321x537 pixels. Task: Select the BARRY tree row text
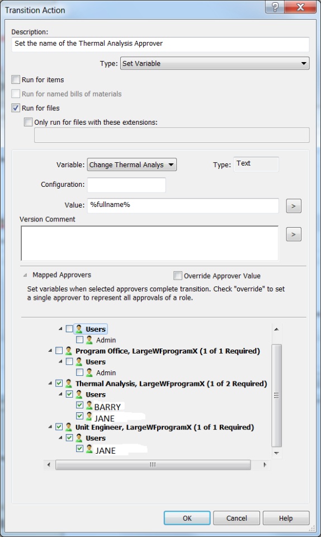107,407
